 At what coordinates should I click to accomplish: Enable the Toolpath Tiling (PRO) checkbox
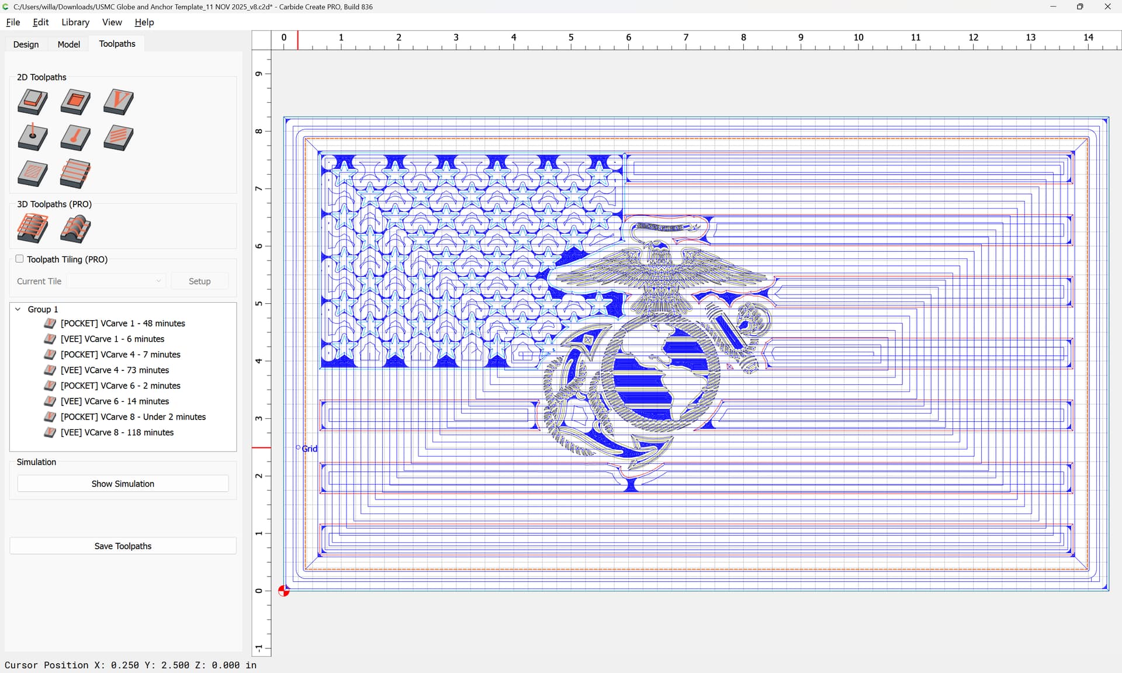coord(19,259)
